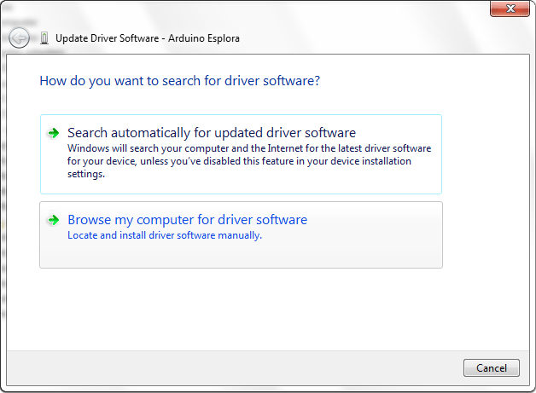This screenshot has width=536, height=393.
Task: Click the blank margin right of the option boxes
Action: click(x=486, y=191)
